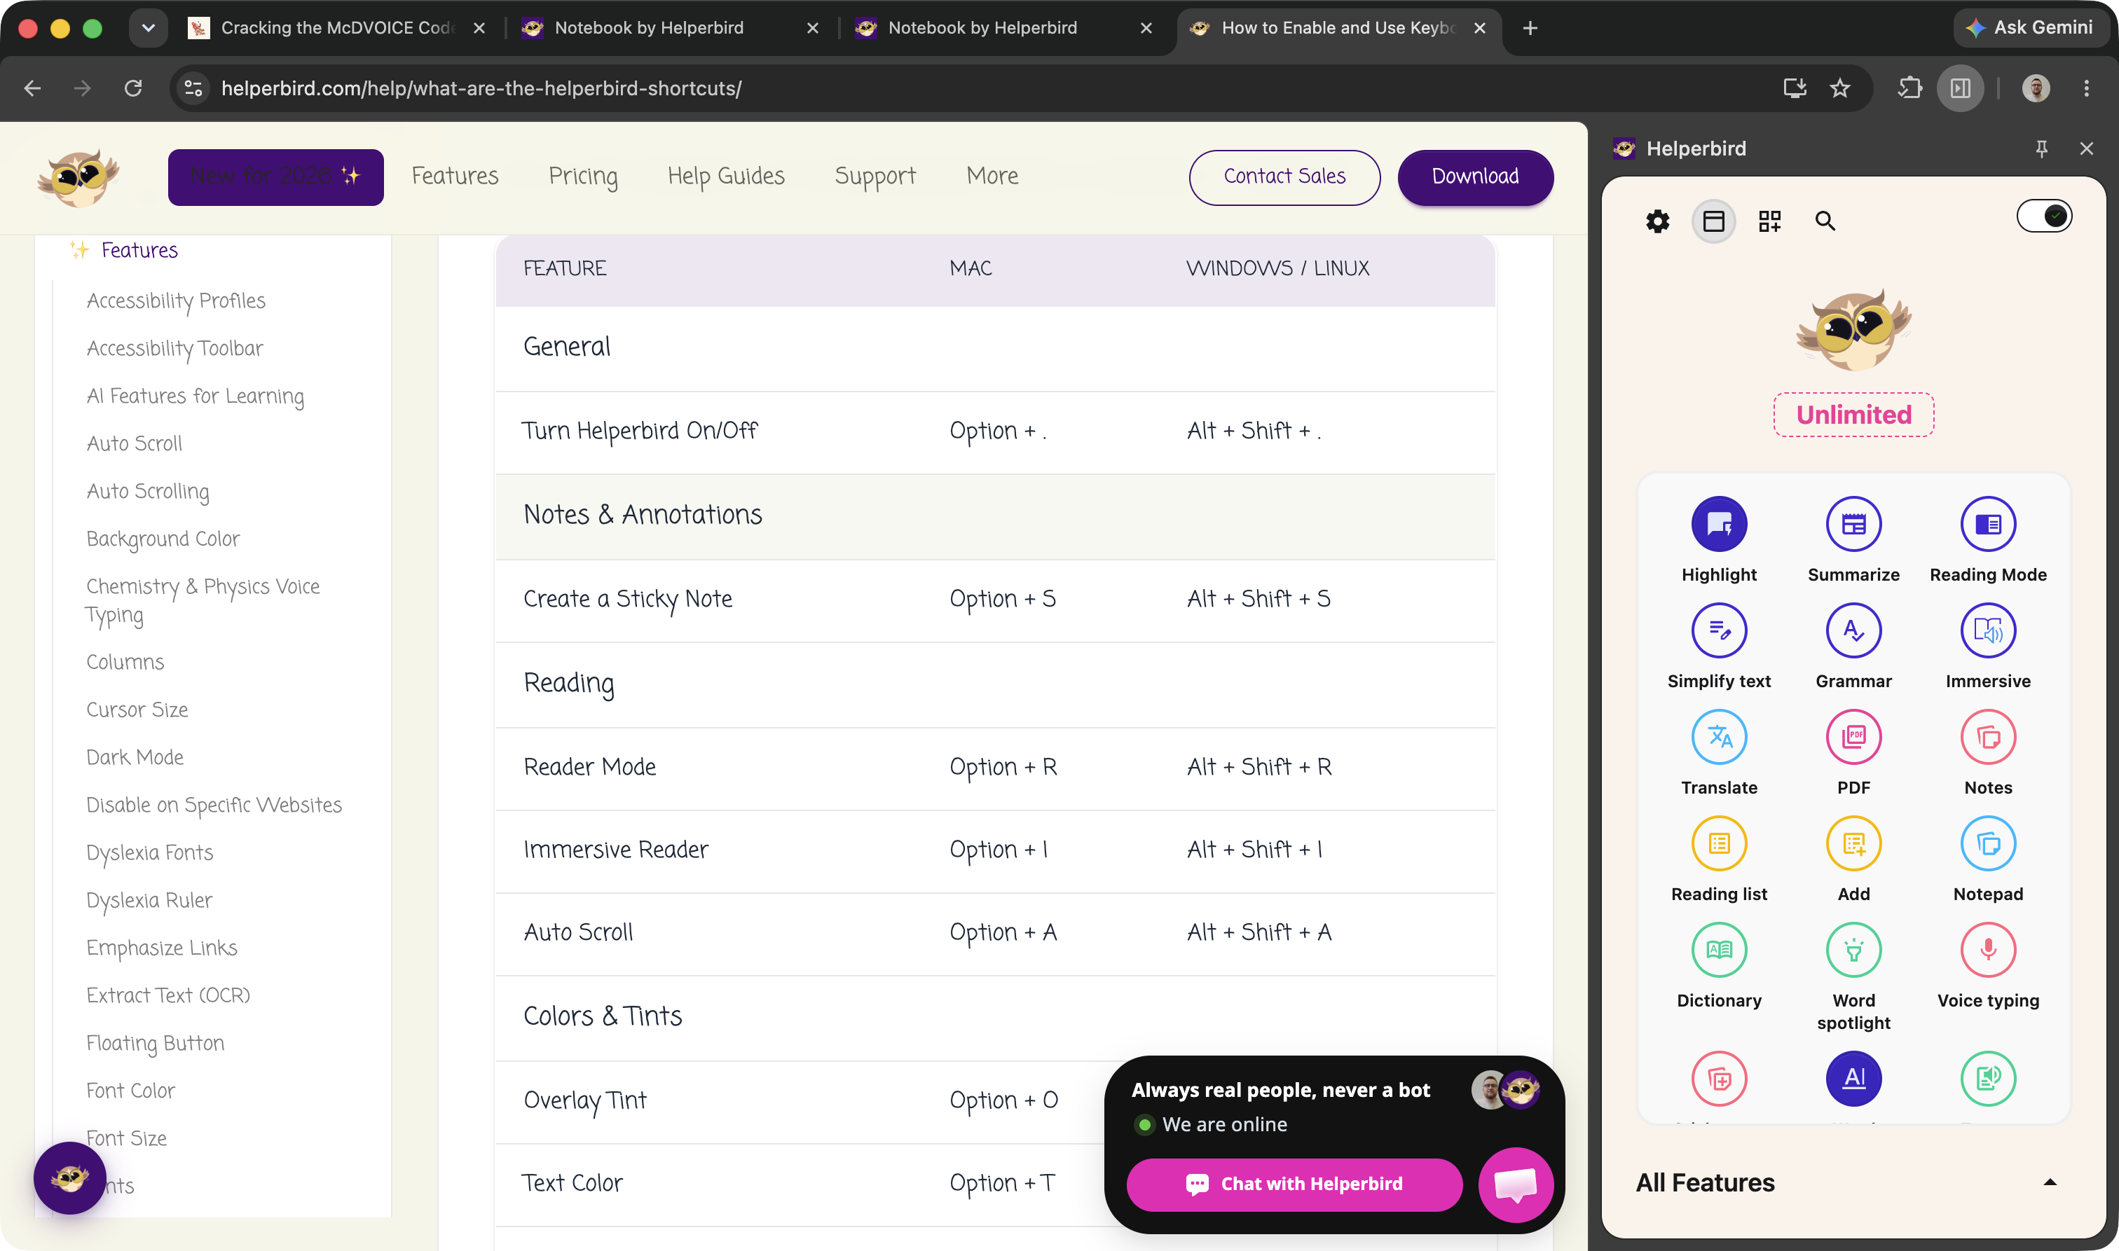Choose the Simplify text tool
The image size is (2119, 1251).
tap(1718, 630)
